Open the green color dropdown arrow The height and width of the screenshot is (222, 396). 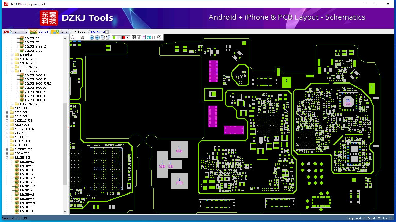118,38
